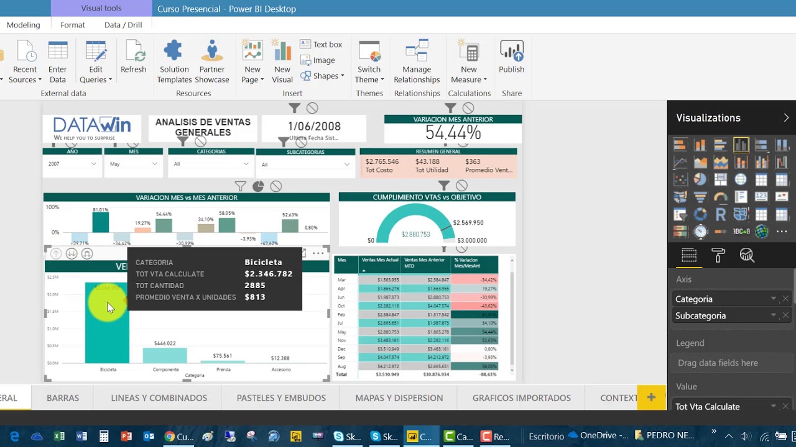Switch to the Modeling ribbon tab
The width and height of the screenshot is (796, 447).
click(x=23, y=25)
